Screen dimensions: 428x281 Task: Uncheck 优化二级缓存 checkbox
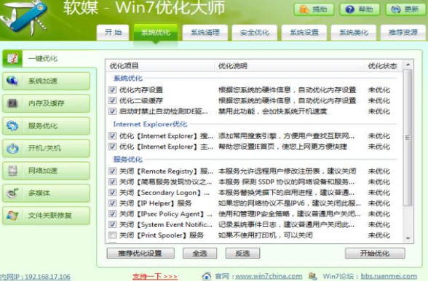point(112,100)
